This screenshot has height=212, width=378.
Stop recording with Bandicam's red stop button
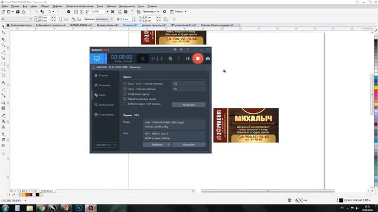click(198, 58)
